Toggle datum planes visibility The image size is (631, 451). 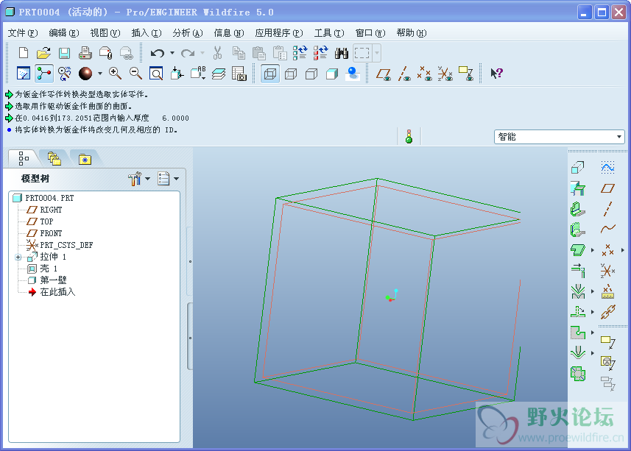coord(384,74)
